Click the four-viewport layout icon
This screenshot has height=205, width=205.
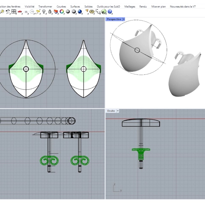click(x=14, y=12)
